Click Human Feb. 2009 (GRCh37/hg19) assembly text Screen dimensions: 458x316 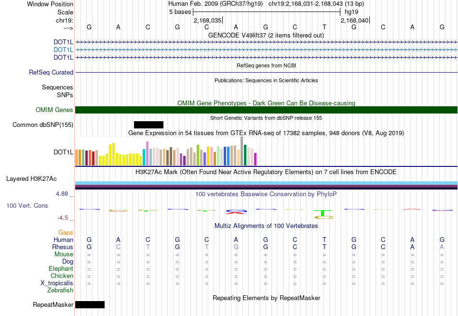tap(216, 4)
